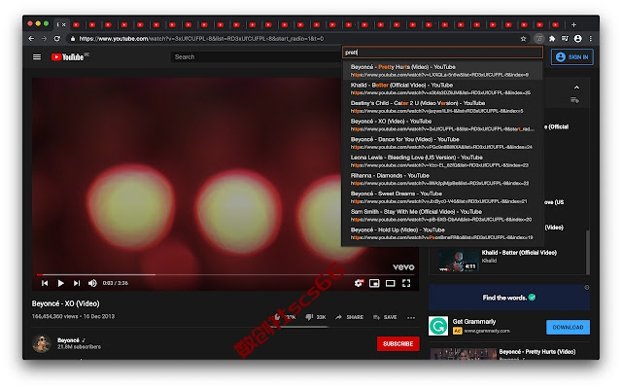The width and height of the screenshot is (622, 389).
Task: Select the 'Beyoncé - Hold Up (Video)' tab result
Action: (x=442, y=233)
